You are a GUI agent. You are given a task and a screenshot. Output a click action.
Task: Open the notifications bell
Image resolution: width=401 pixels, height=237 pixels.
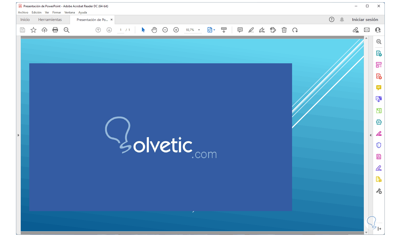coord(342,19)
